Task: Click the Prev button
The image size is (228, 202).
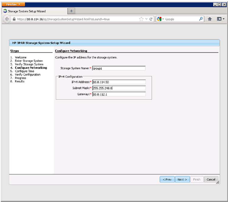Action: pos(167,180)
